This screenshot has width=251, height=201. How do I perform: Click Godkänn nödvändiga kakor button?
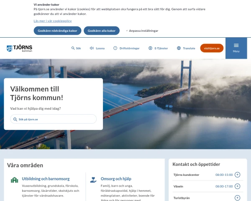57,31
